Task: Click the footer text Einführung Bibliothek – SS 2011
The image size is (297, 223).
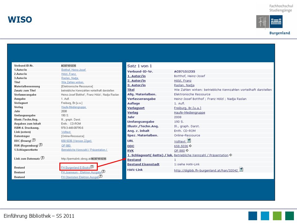Action: click(39, 216)
